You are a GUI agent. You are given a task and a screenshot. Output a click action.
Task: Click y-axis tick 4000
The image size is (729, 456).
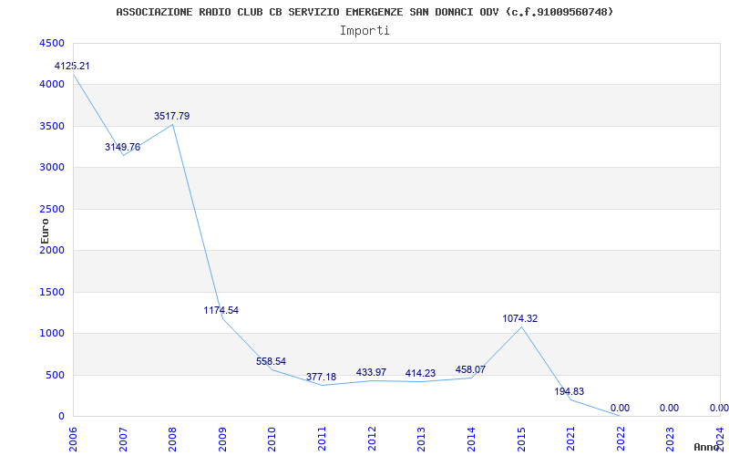tap(53, 85)
